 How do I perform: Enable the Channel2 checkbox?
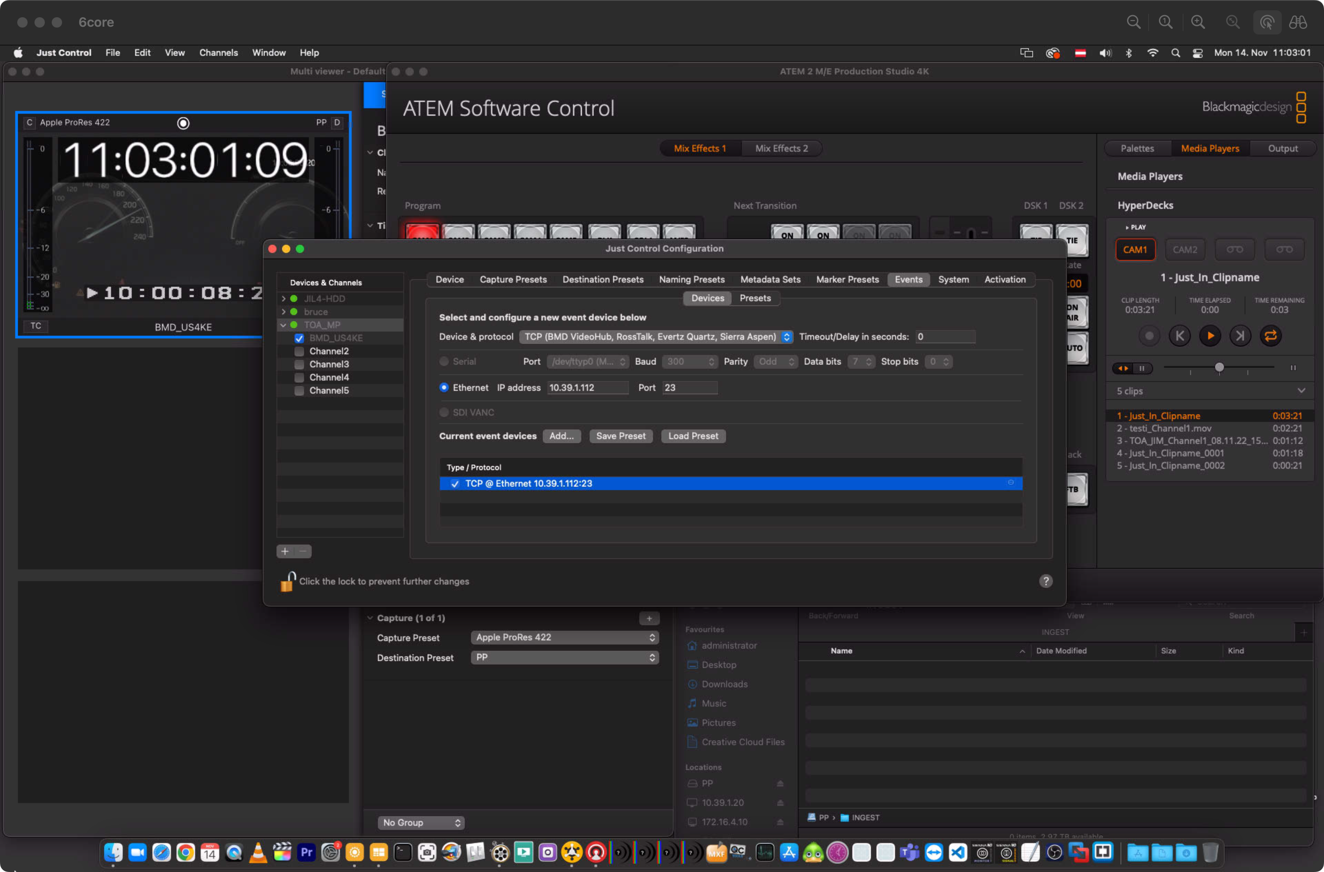[x=299, y=352]
